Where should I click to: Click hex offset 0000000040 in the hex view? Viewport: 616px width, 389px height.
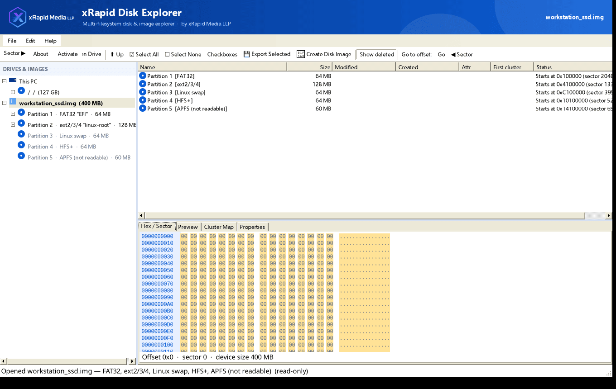[157, 263]
